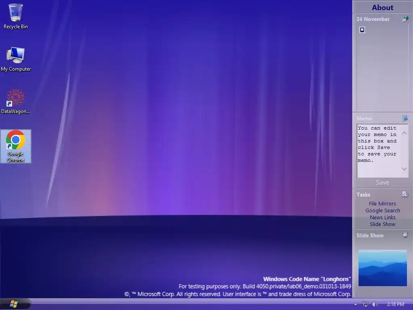The width and height of the screenshot is (413, 310).
Task: Save the memo with Save button
Action: 382,182
